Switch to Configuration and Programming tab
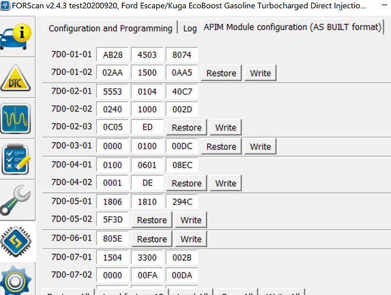This screenshot has width=391, height=295. click(110, 28)
